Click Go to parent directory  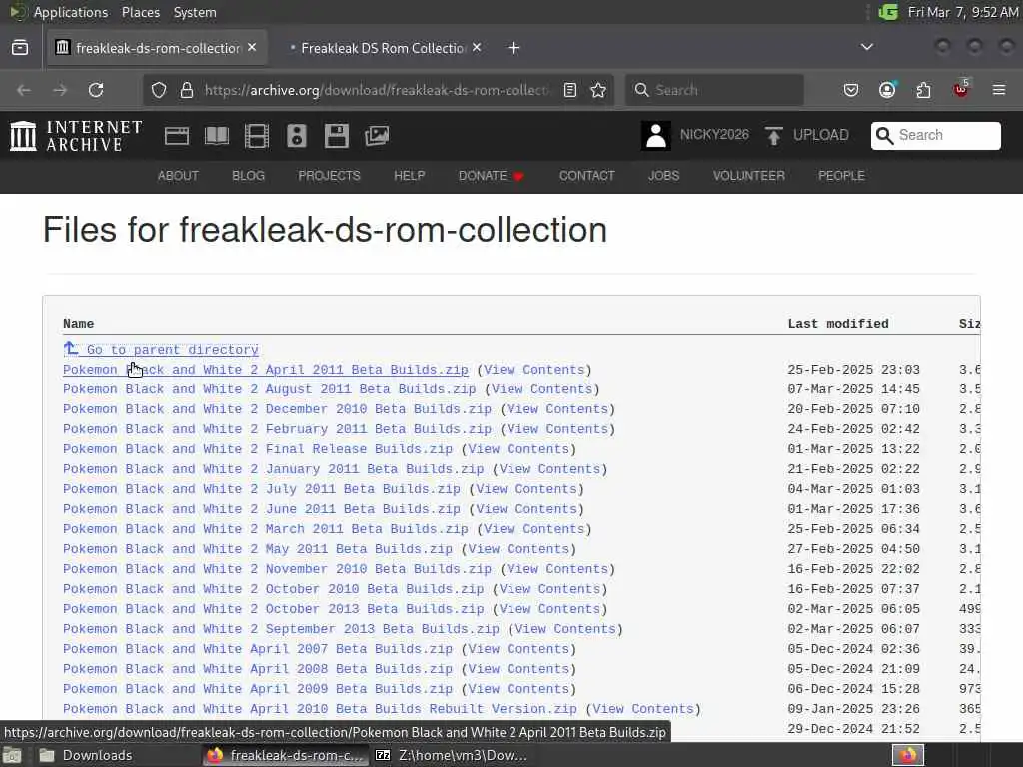(x=161, y=349)
